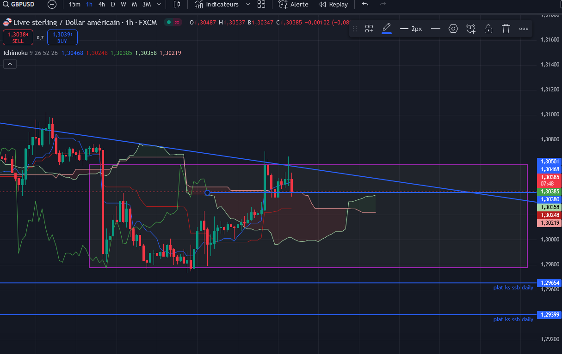This screenshot has width=562, height=354.
Task: Collapse the indicator legend chevron
Action: pyautogui.click(x=10, y=64)
